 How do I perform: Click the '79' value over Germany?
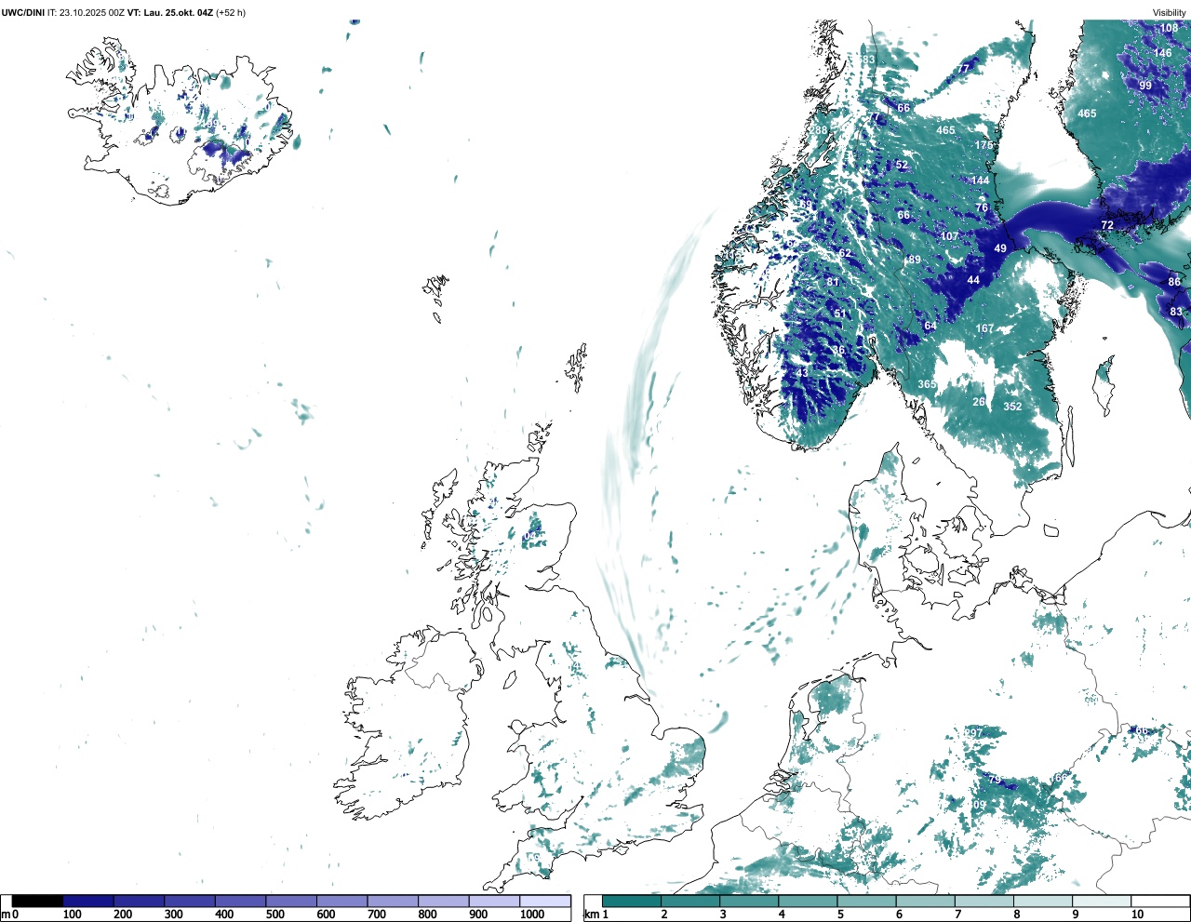pyautogui.click(x=995, y=780)
